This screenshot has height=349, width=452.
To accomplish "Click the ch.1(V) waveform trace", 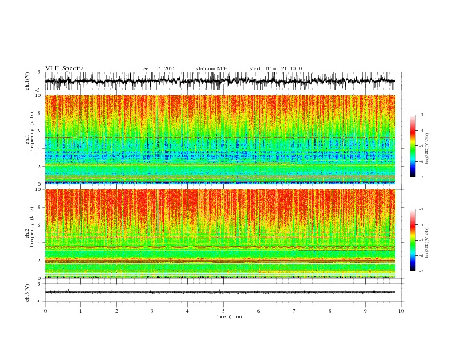I will 220,81.
